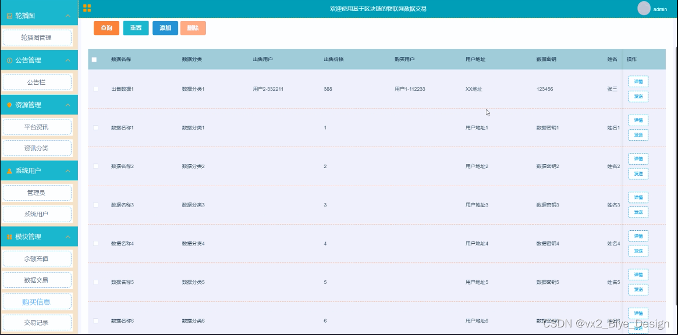Check the row checkbox for 数据名称1
The image size is (678, 335).
tap(95, 127)
